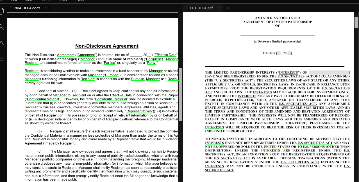Open the files panel icon in sidebar
359x182 pixels.
[x=1, y=11]
